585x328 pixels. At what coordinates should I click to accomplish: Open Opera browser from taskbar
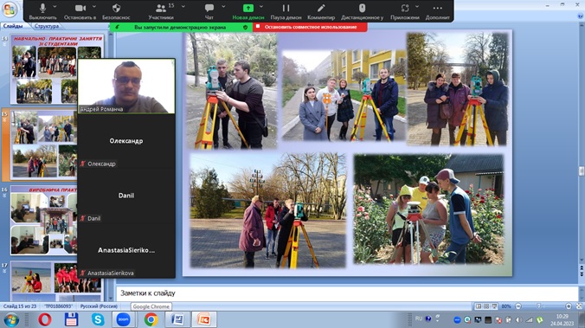pyautogui.click(x=45, y=320)
